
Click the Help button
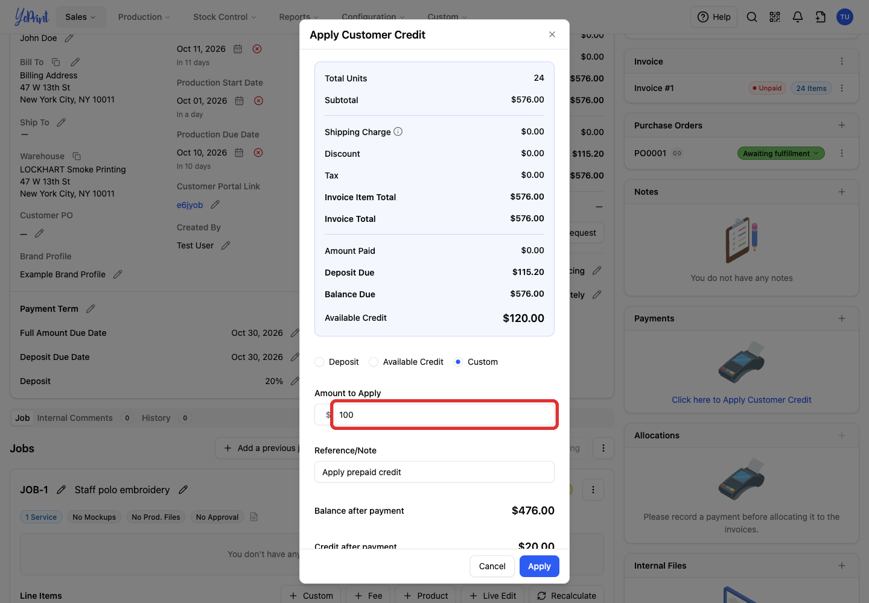[x=715, y=17]
